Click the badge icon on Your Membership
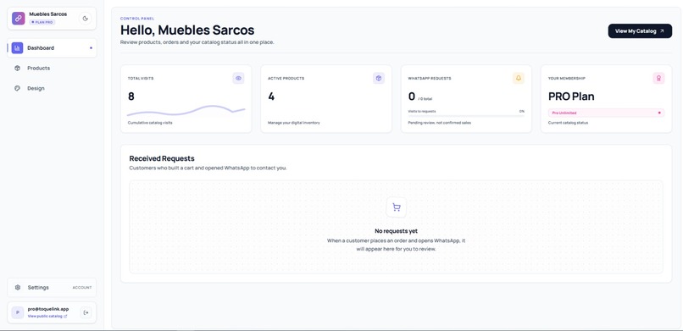Viewport: 683px width, 331px height. tap(658, 78)
